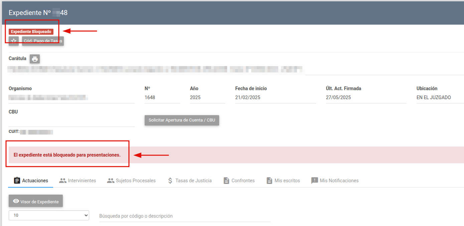
Task: Click the people icon beside Sujetos Procesales
Action: 111,181
